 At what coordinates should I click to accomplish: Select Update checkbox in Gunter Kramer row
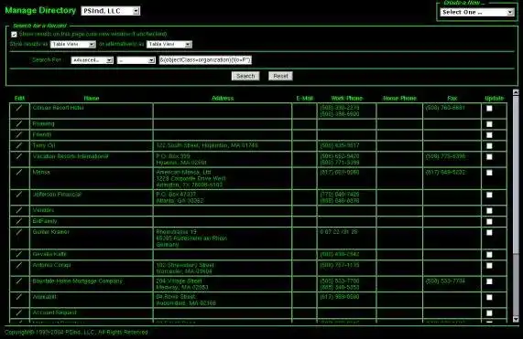(x=489, y=232)
